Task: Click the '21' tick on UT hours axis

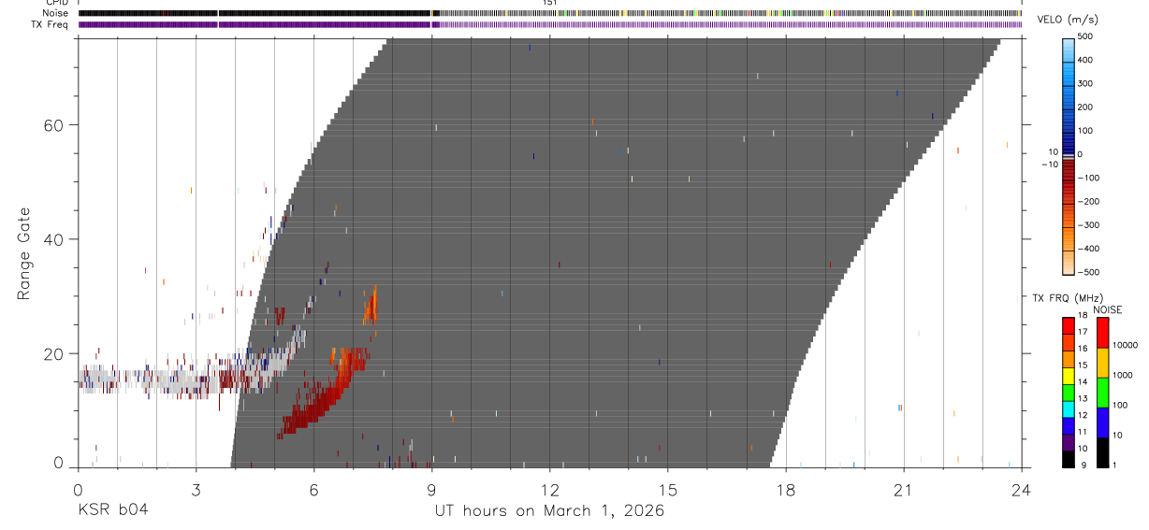Action: (x=903, y=491)
